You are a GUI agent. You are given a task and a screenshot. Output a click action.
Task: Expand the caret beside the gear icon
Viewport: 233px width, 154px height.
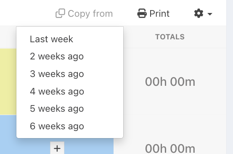click(210, 14)
